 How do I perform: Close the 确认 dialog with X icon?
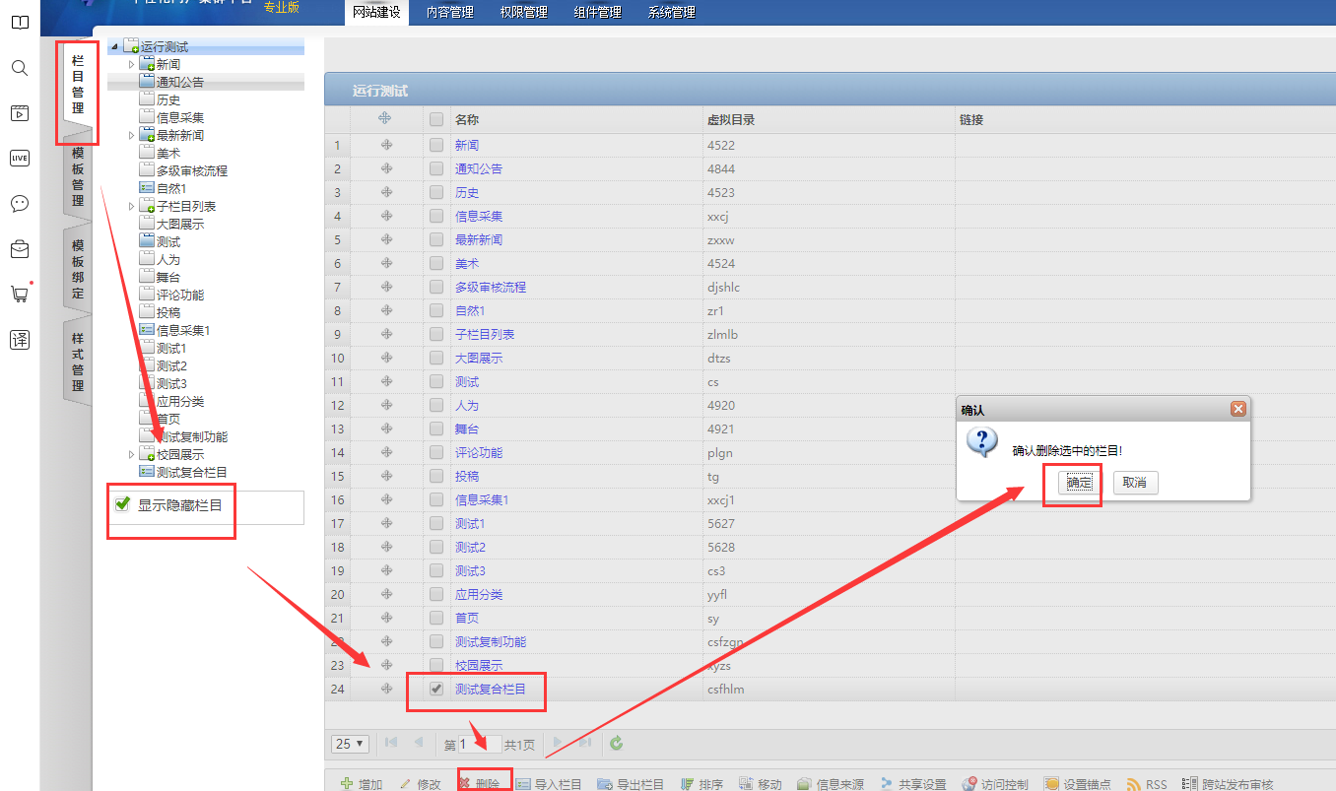point(1237,409)
